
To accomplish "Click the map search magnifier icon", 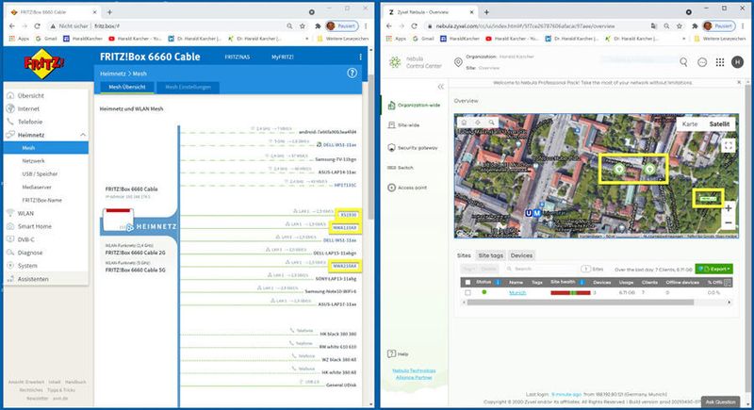I will pos(491,123).
